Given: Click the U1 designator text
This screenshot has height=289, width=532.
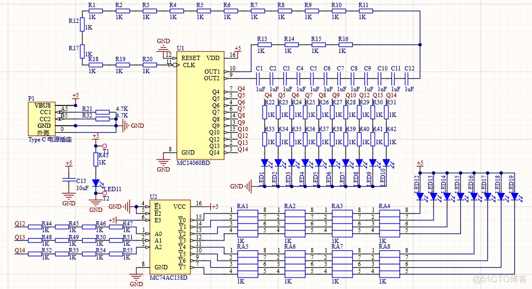Looking at the screenshot, I should click(x=180, y=48).
